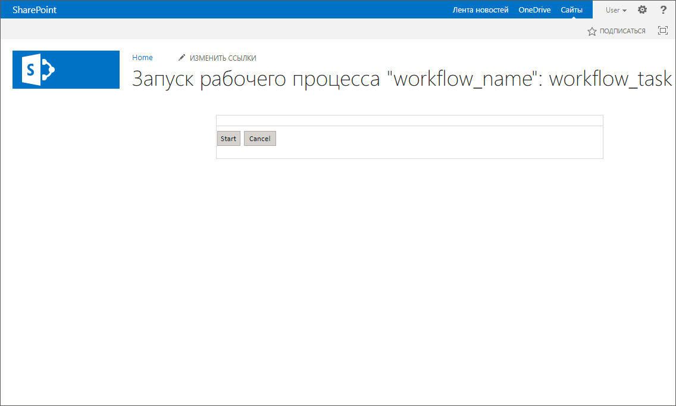Click the star icon to follow site
Viewport: 676px width, 406px height.
(591, 31)
